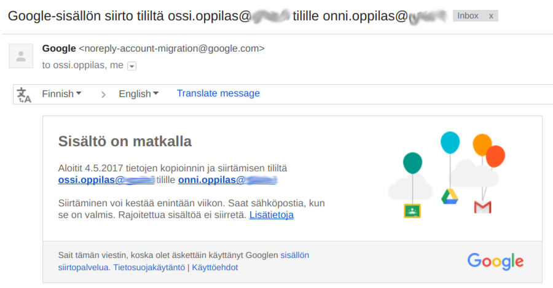Open the English target language dropdown
The image size is (553, 288).
pyautogui.click(x=139, y=94)
